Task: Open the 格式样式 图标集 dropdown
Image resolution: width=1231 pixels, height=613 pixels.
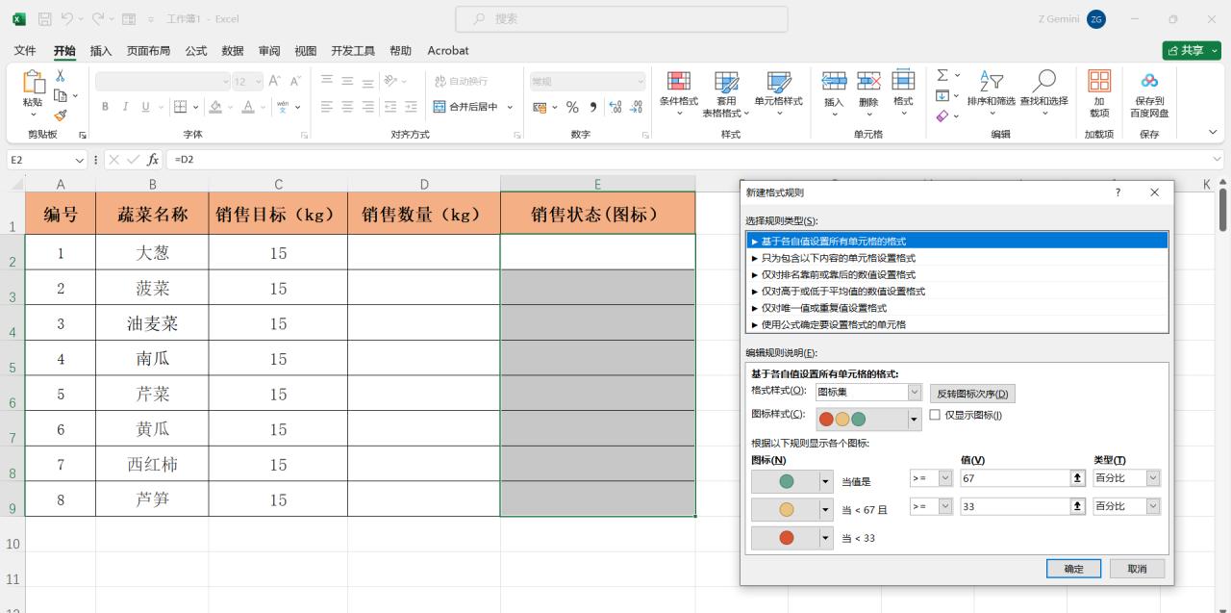Action: 915,393
